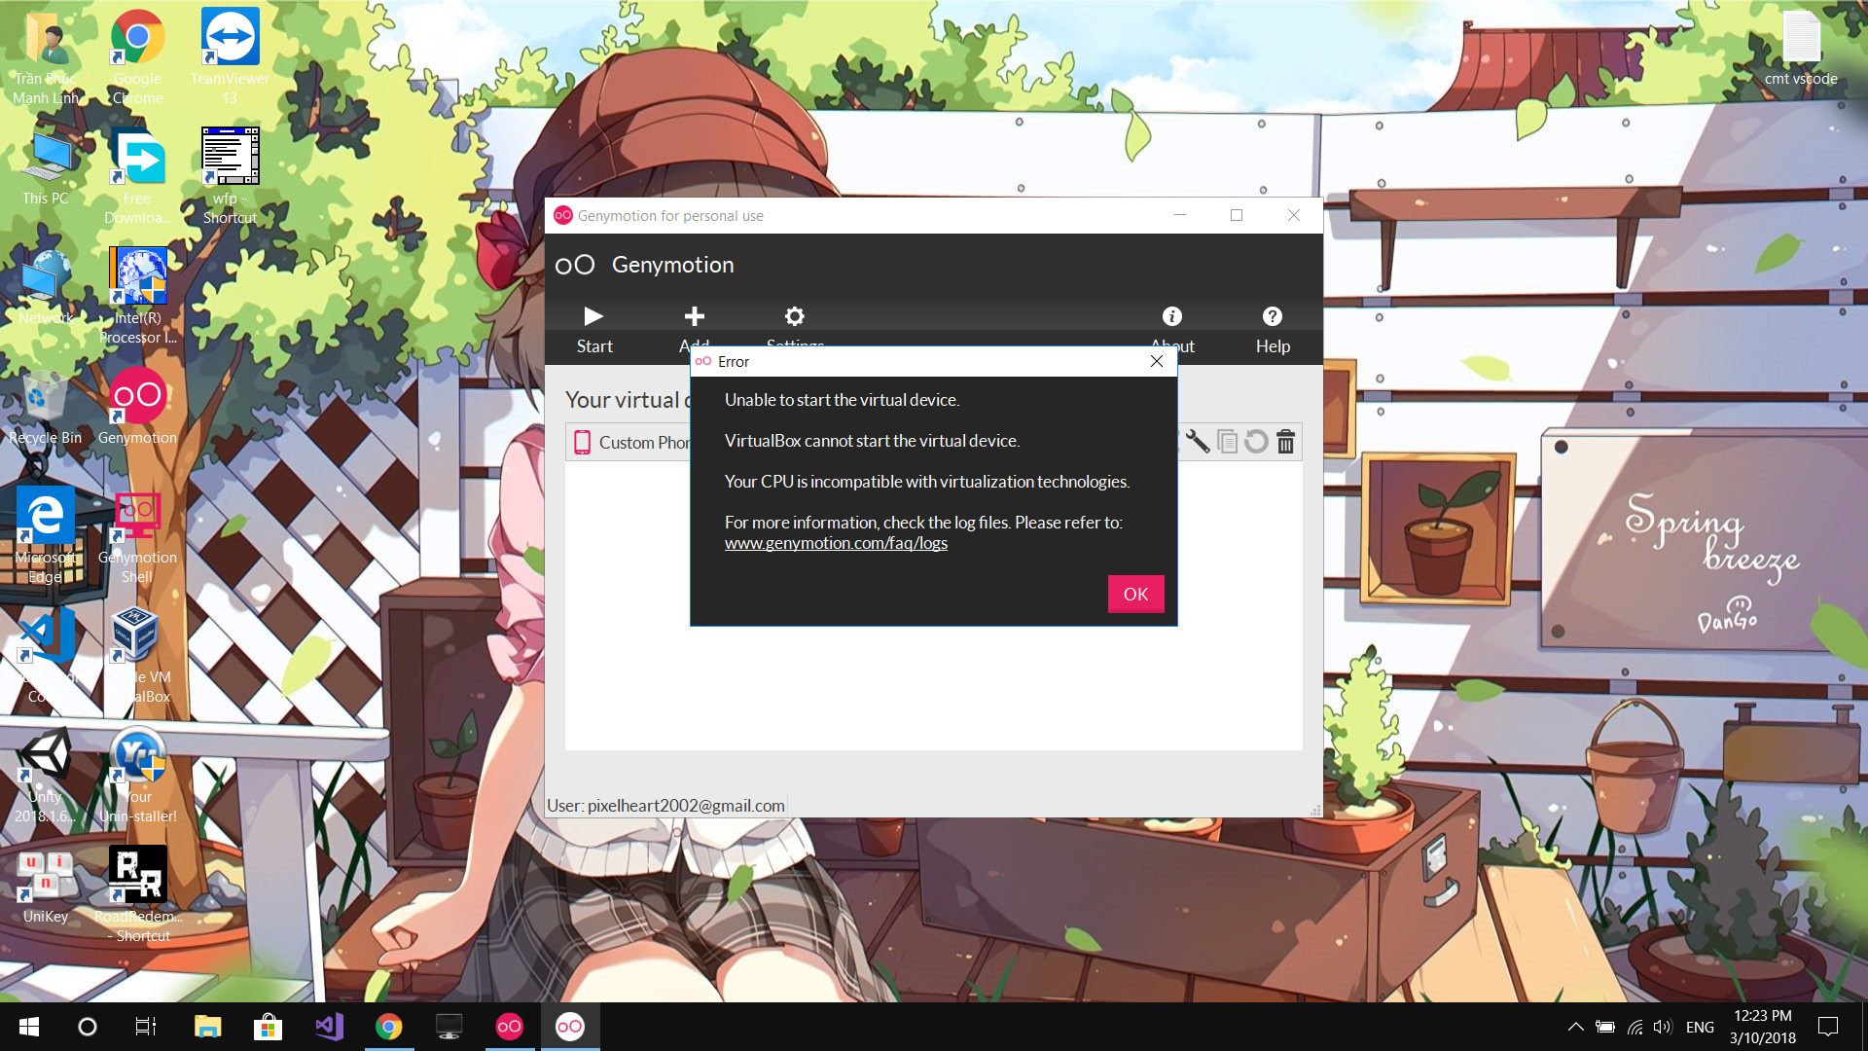The height and width of the screenshot is (1051, 1868).
Task: Select UniKey desktop icon
Action: click(x=46, y=886)
